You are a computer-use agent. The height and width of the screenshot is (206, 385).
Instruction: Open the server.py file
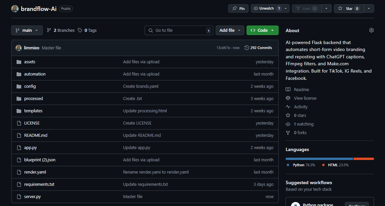pos(32,197)
